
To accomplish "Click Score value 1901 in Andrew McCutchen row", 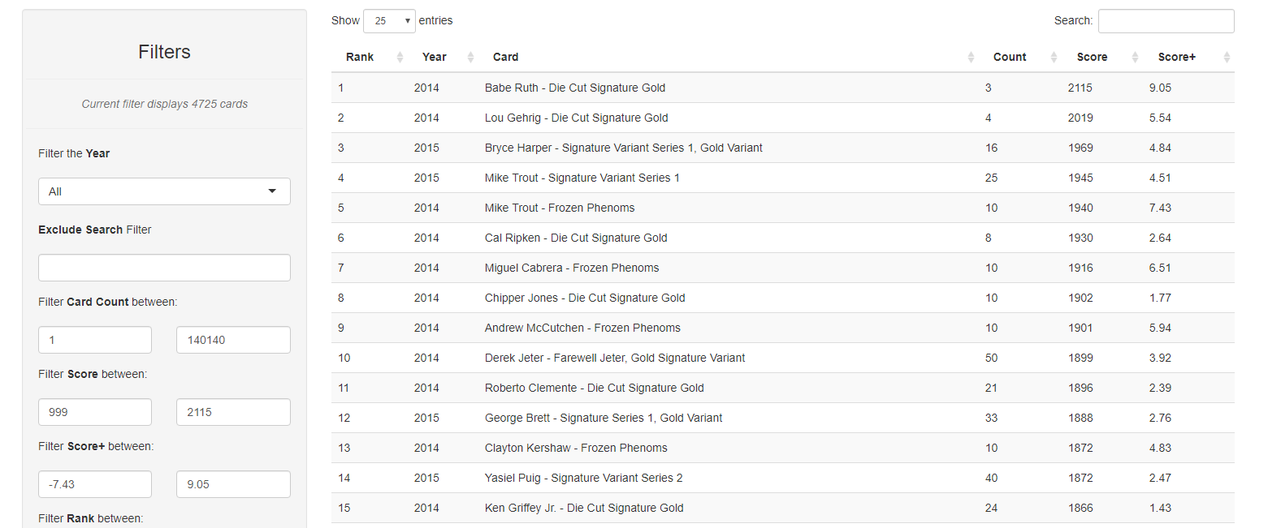I will pyautogui.click(x=1080, y=328).
